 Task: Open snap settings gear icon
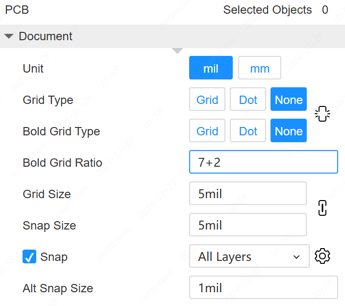coord(322,256)
